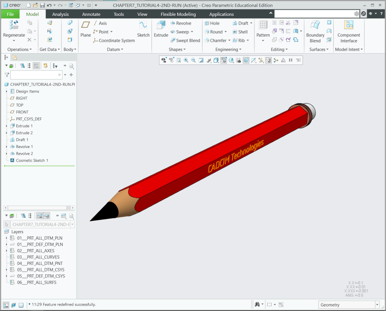Create a Coordinate System

[114, 40]
